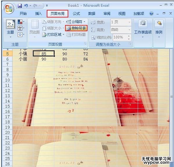Viewport: 174px width, 167px height.
Task: Select the cell with 72
Action: click(86, 54)
